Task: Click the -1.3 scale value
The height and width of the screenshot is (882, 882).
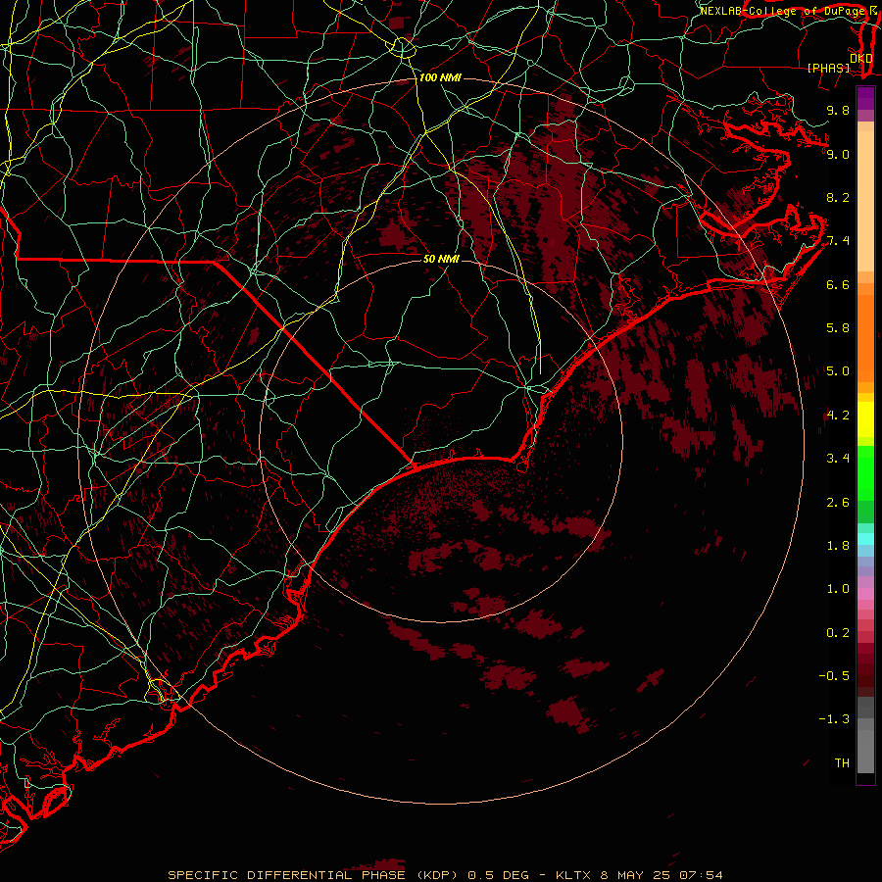Action: [x=834, y=719]
